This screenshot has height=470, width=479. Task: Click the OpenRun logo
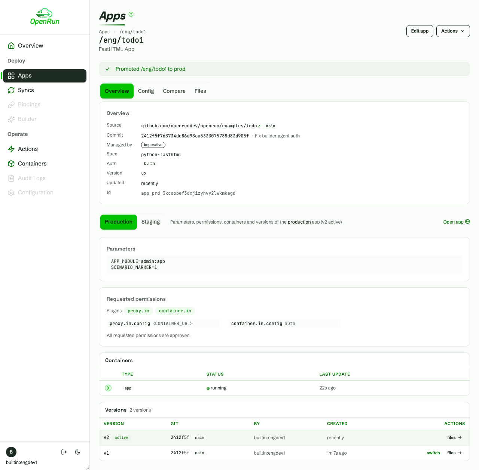coord(45,17)
